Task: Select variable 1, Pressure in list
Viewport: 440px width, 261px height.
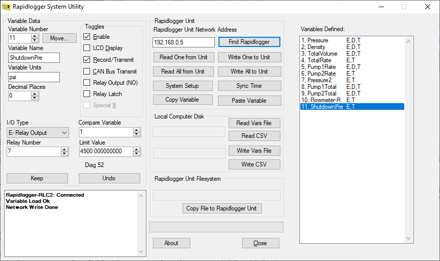Action: 352,40
